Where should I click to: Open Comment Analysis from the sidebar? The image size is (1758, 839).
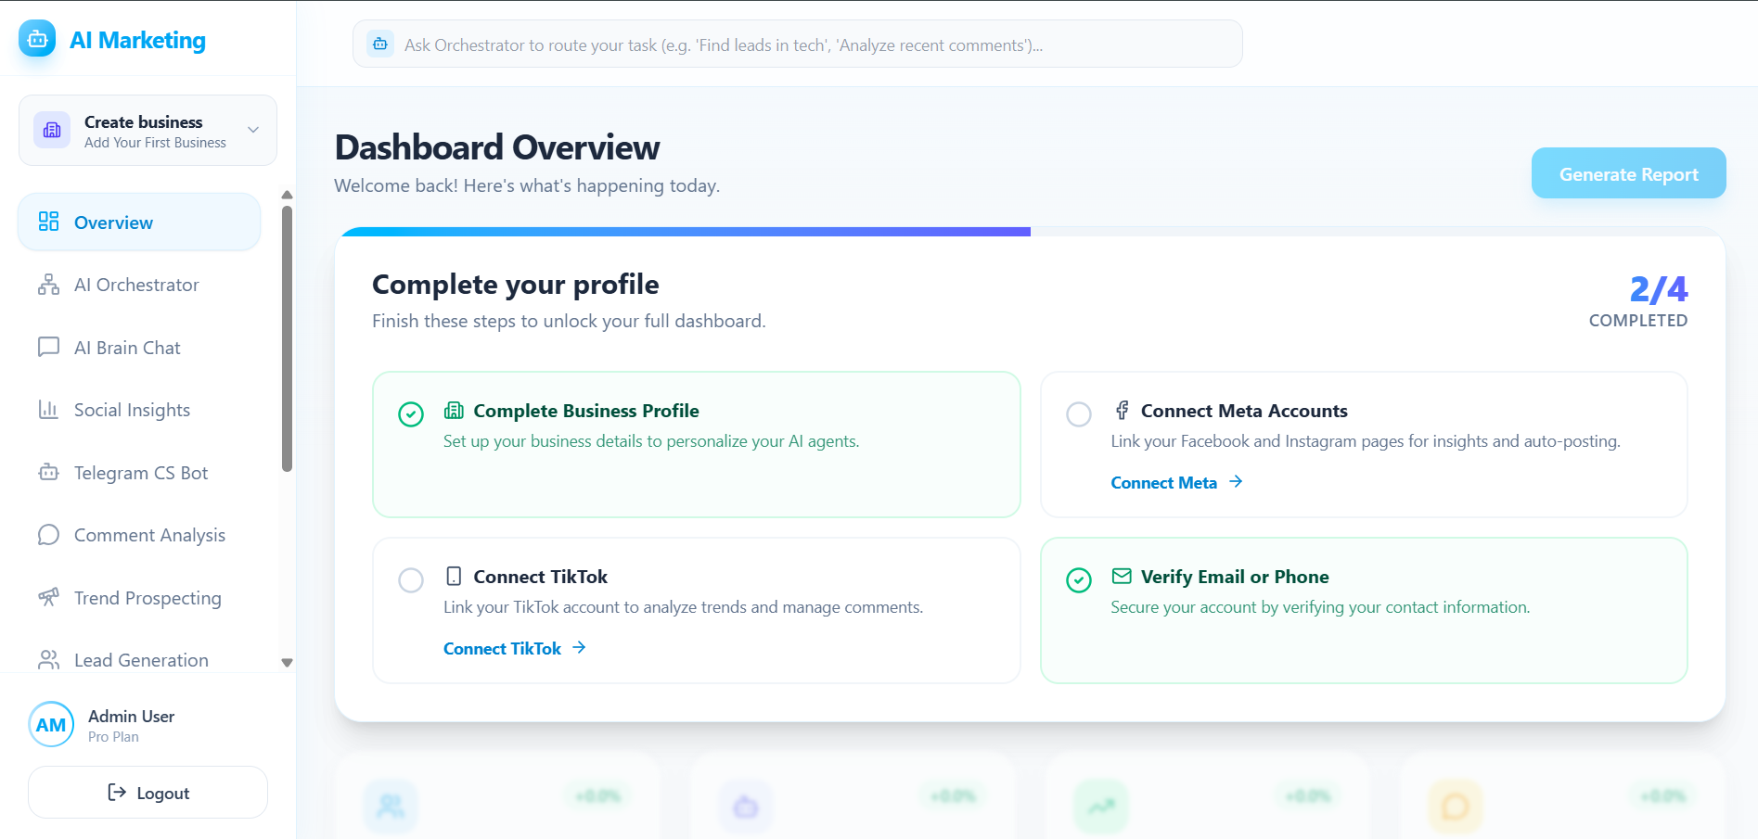[x=139, y=535]
